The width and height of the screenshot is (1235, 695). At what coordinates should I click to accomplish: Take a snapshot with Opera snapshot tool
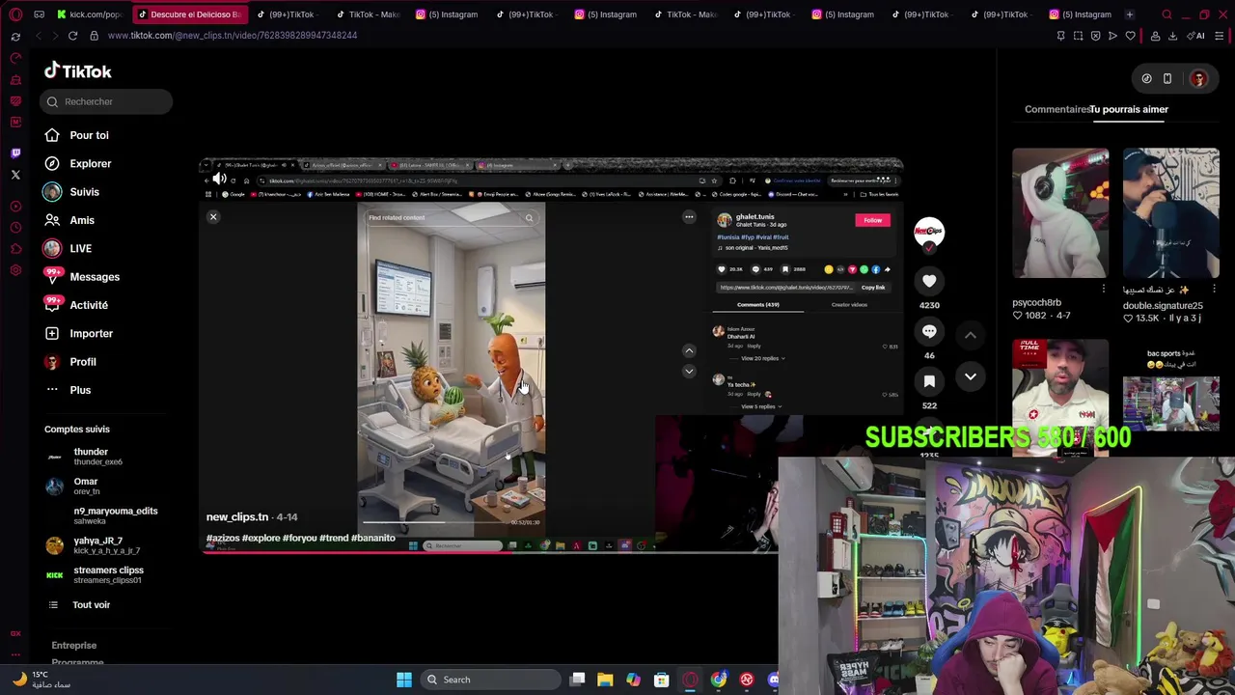pyautogui.click(x=1078, y=36)
